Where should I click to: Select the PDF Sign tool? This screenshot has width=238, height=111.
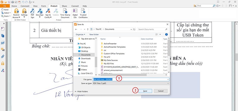(x=32, y=13)
